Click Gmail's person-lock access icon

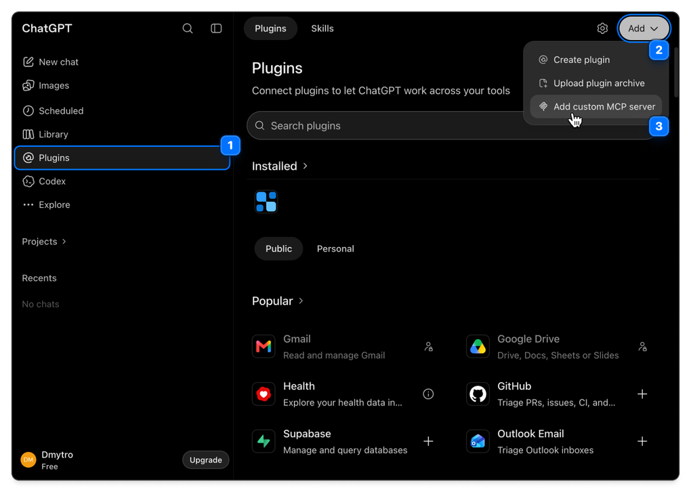[x=428, y=346]
